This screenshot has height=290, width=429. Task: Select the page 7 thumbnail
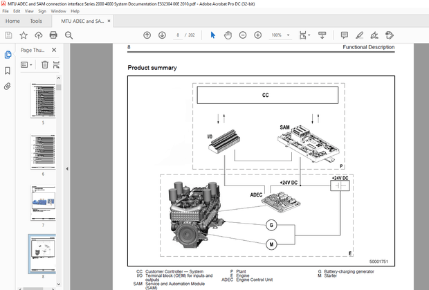[x=43, y=203]
